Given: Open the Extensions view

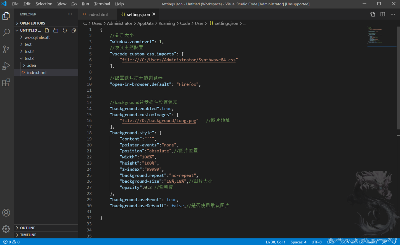Looking at the screenshot, I should click(6, 83).
